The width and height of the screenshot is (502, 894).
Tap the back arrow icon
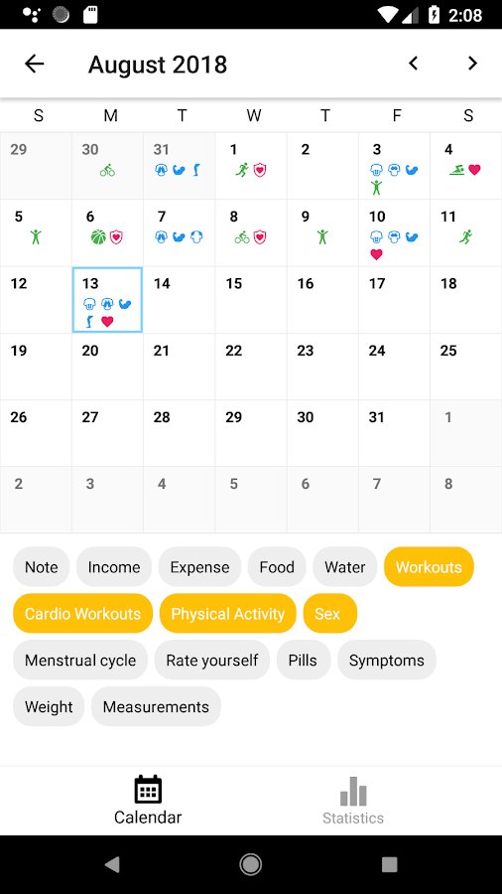[34, 64]
